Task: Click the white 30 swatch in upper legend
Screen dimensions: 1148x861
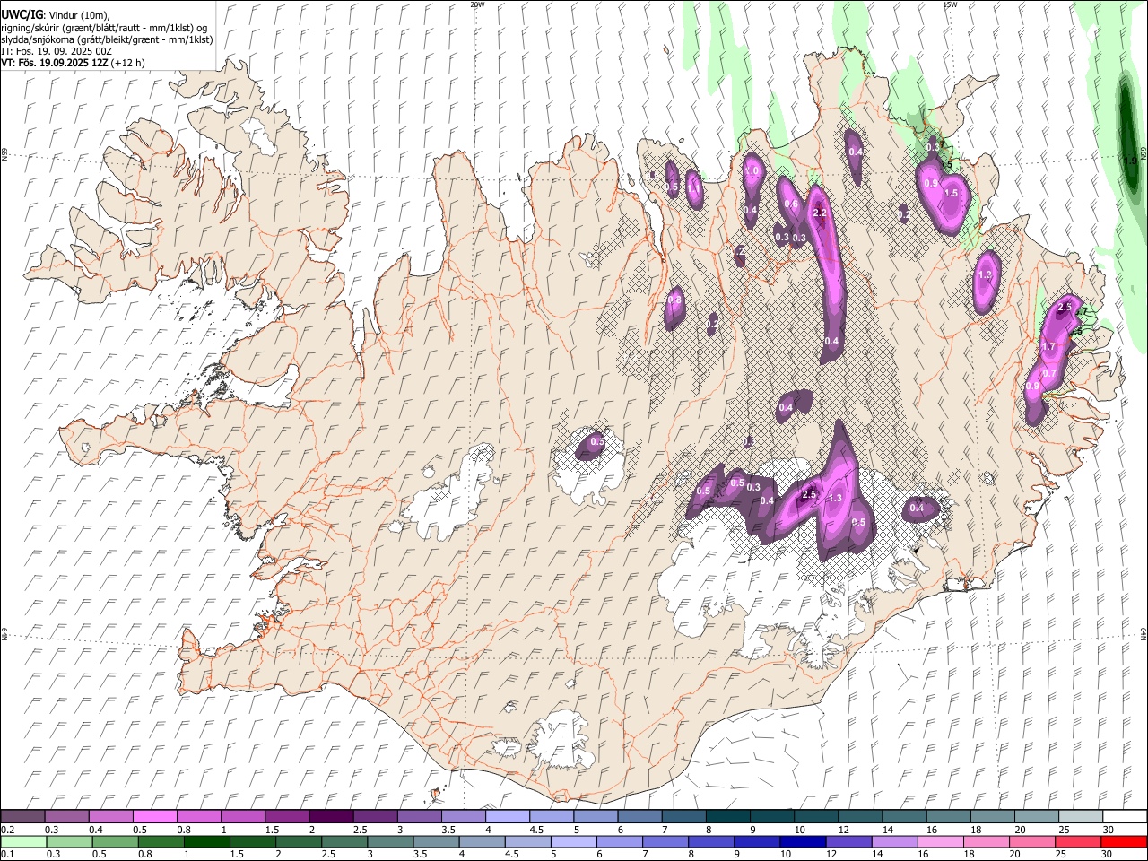Action: click(x=1126, y=816)
